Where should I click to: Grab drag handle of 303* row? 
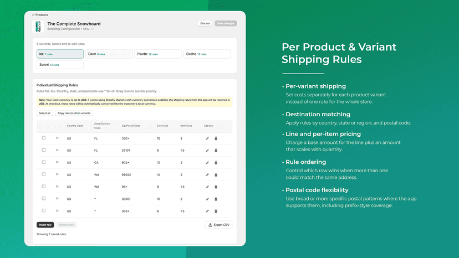point(57,210)
